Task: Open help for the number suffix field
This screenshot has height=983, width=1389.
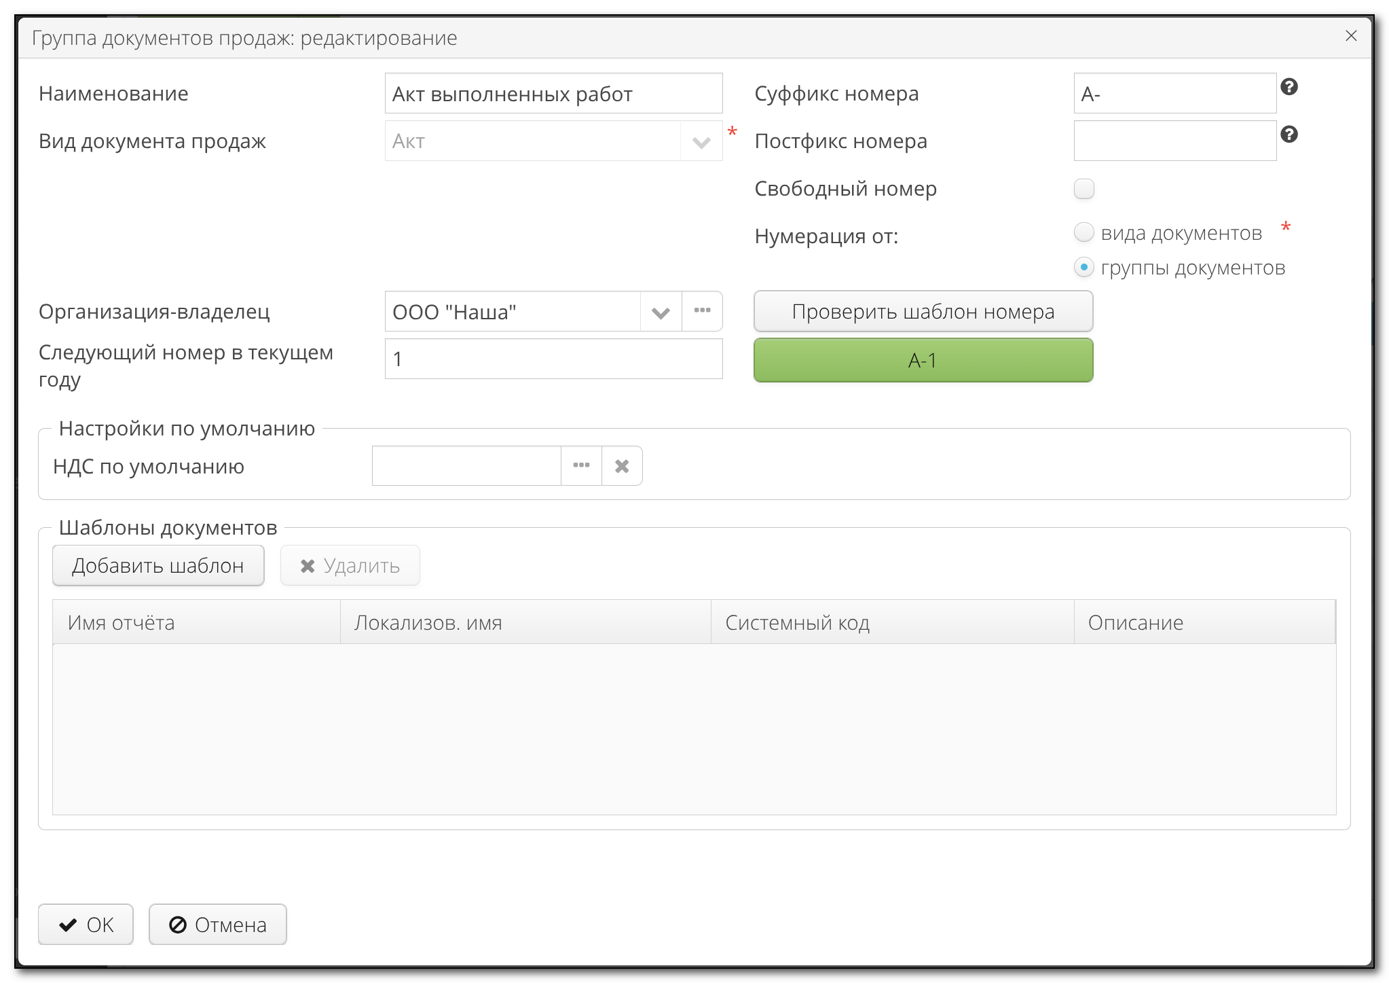Action: (x=1289, y=87)
